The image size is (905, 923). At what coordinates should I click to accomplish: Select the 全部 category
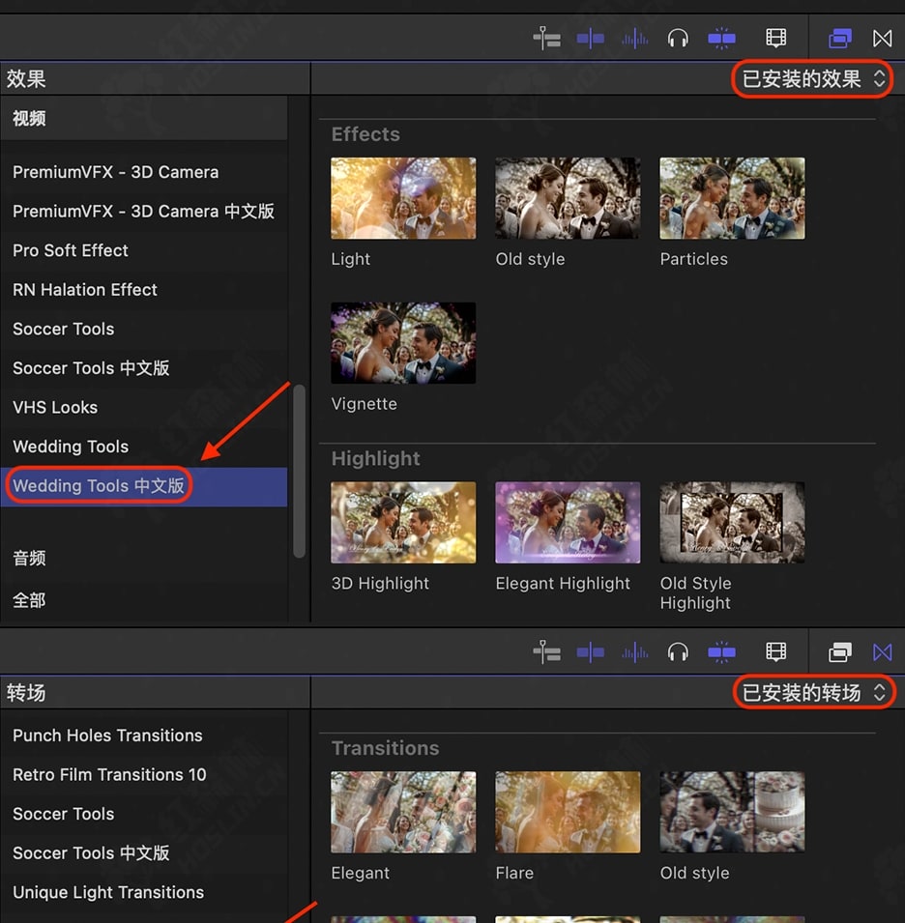(x=144, y=600)
